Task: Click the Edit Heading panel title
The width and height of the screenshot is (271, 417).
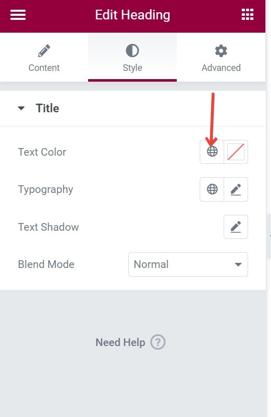Action: pyautogui.click(x=132, y=15)
